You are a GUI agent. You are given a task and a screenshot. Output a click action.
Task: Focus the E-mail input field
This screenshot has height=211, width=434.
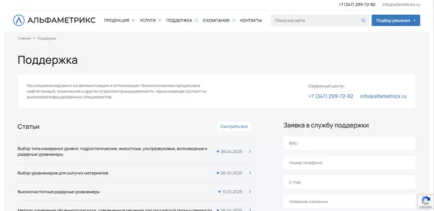click(349, 182)
